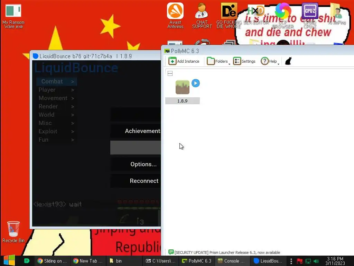Switch to bin folder taskbar window
This screenshot has width=354, height=266.
(x=123, y=261)
